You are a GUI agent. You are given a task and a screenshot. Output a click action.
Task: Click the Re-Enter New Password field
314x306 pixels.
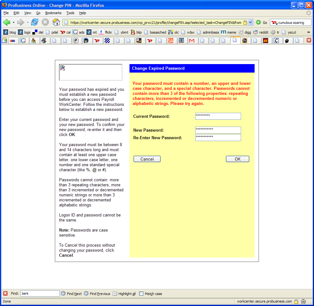coord(218,138)
